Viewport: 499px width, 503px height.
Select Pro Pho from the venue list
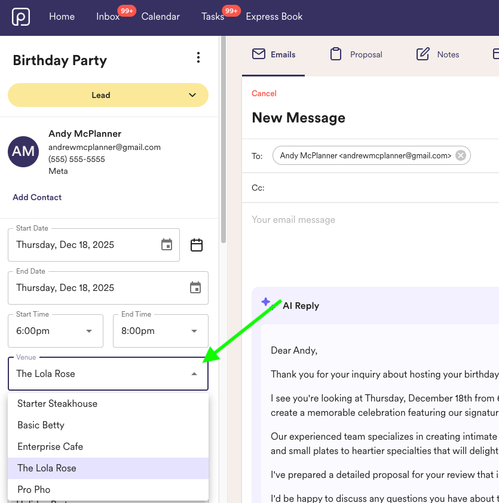(33, 489)
